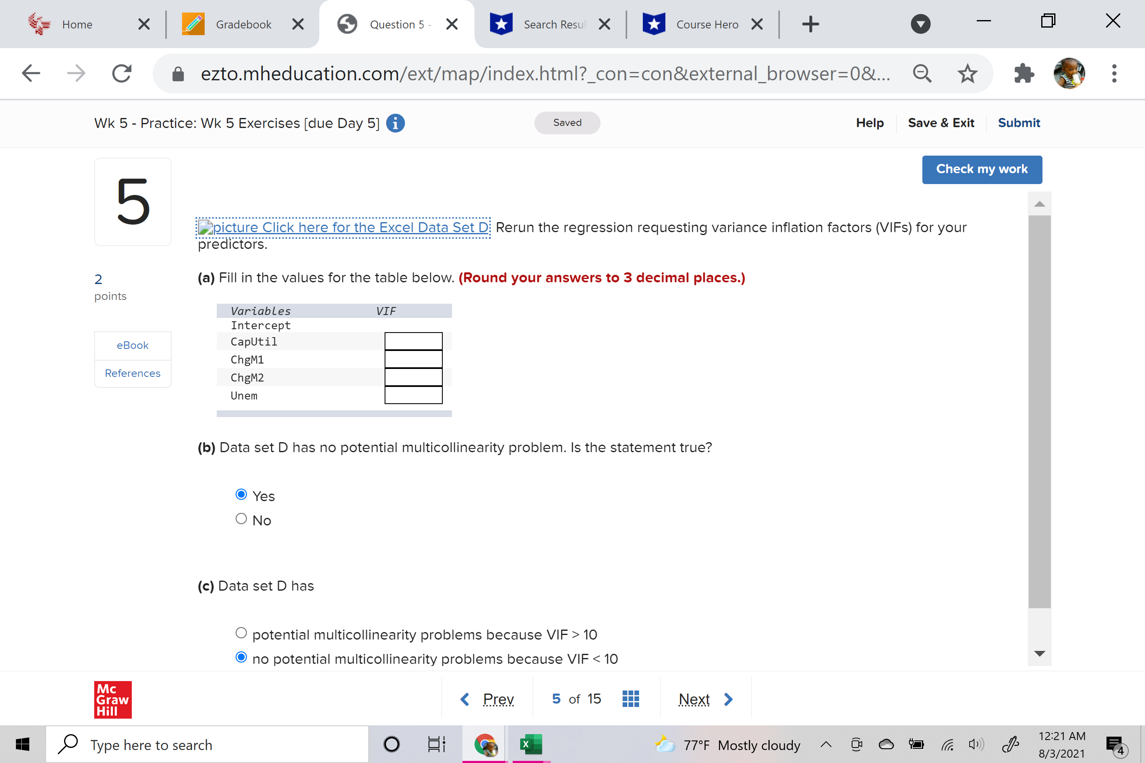Click the Windows Start button
1145x763 pixels.
pyautogui.click(x=22, y=744)
